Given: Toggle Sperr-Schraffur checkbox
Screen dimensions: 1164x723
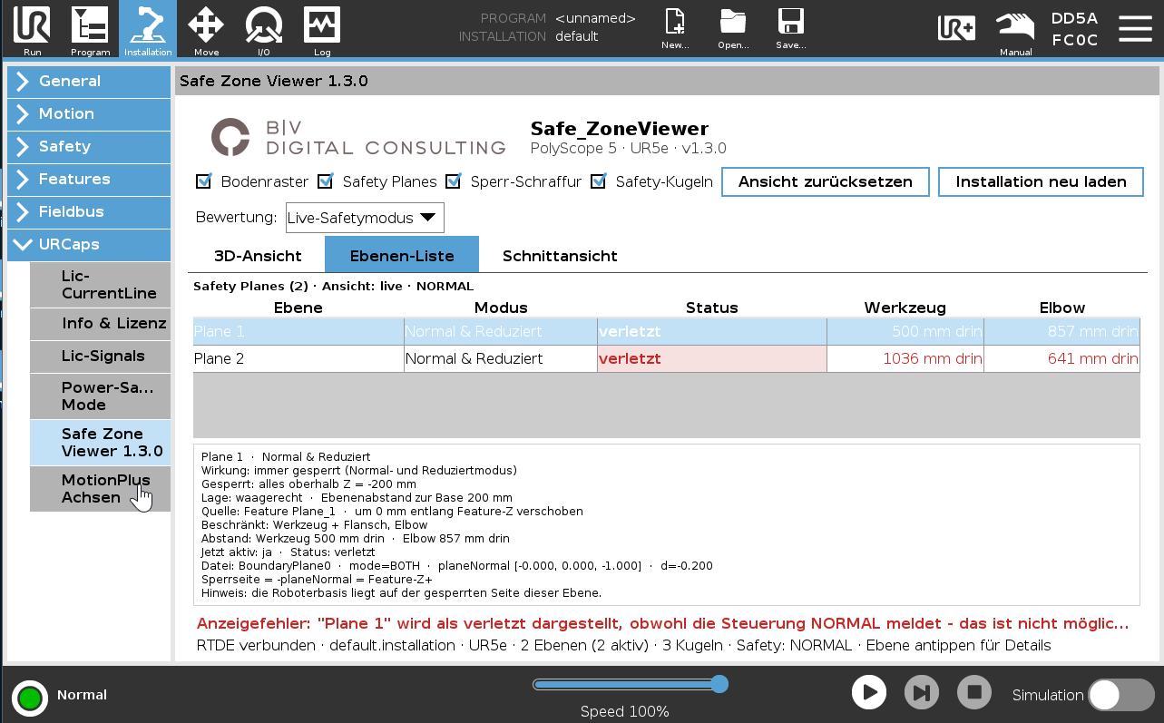Looking at the screenshot, I should pos(454,181).
